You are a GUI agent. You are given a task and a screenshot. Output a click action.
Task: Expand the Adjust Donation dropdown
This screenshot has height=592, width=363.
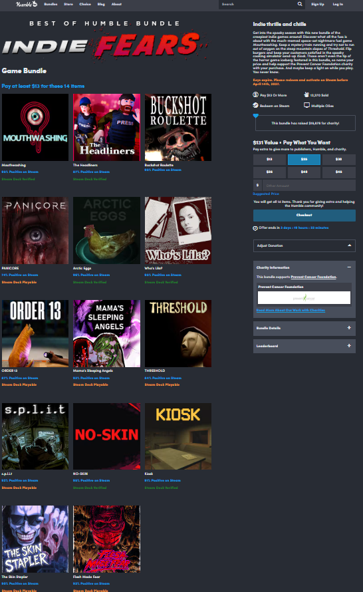(304, 245)
